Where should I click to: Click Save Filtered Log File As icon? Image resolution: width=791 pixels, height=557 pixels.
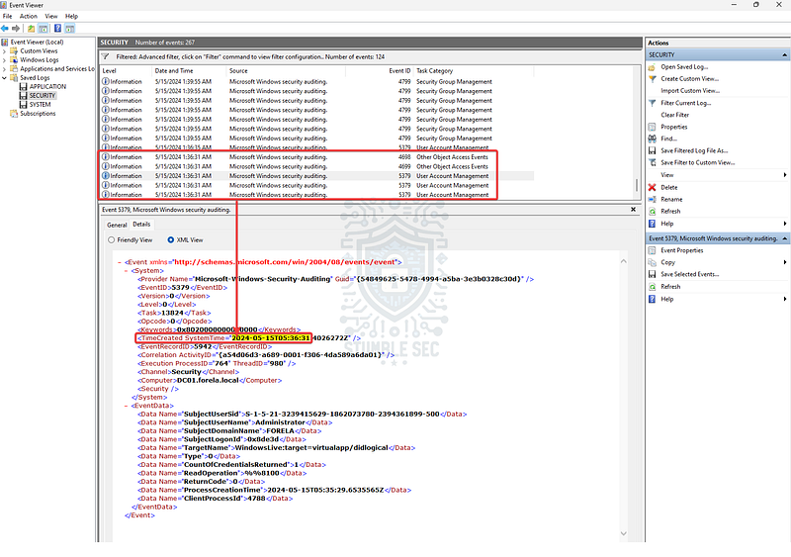(x=652, y=151)
